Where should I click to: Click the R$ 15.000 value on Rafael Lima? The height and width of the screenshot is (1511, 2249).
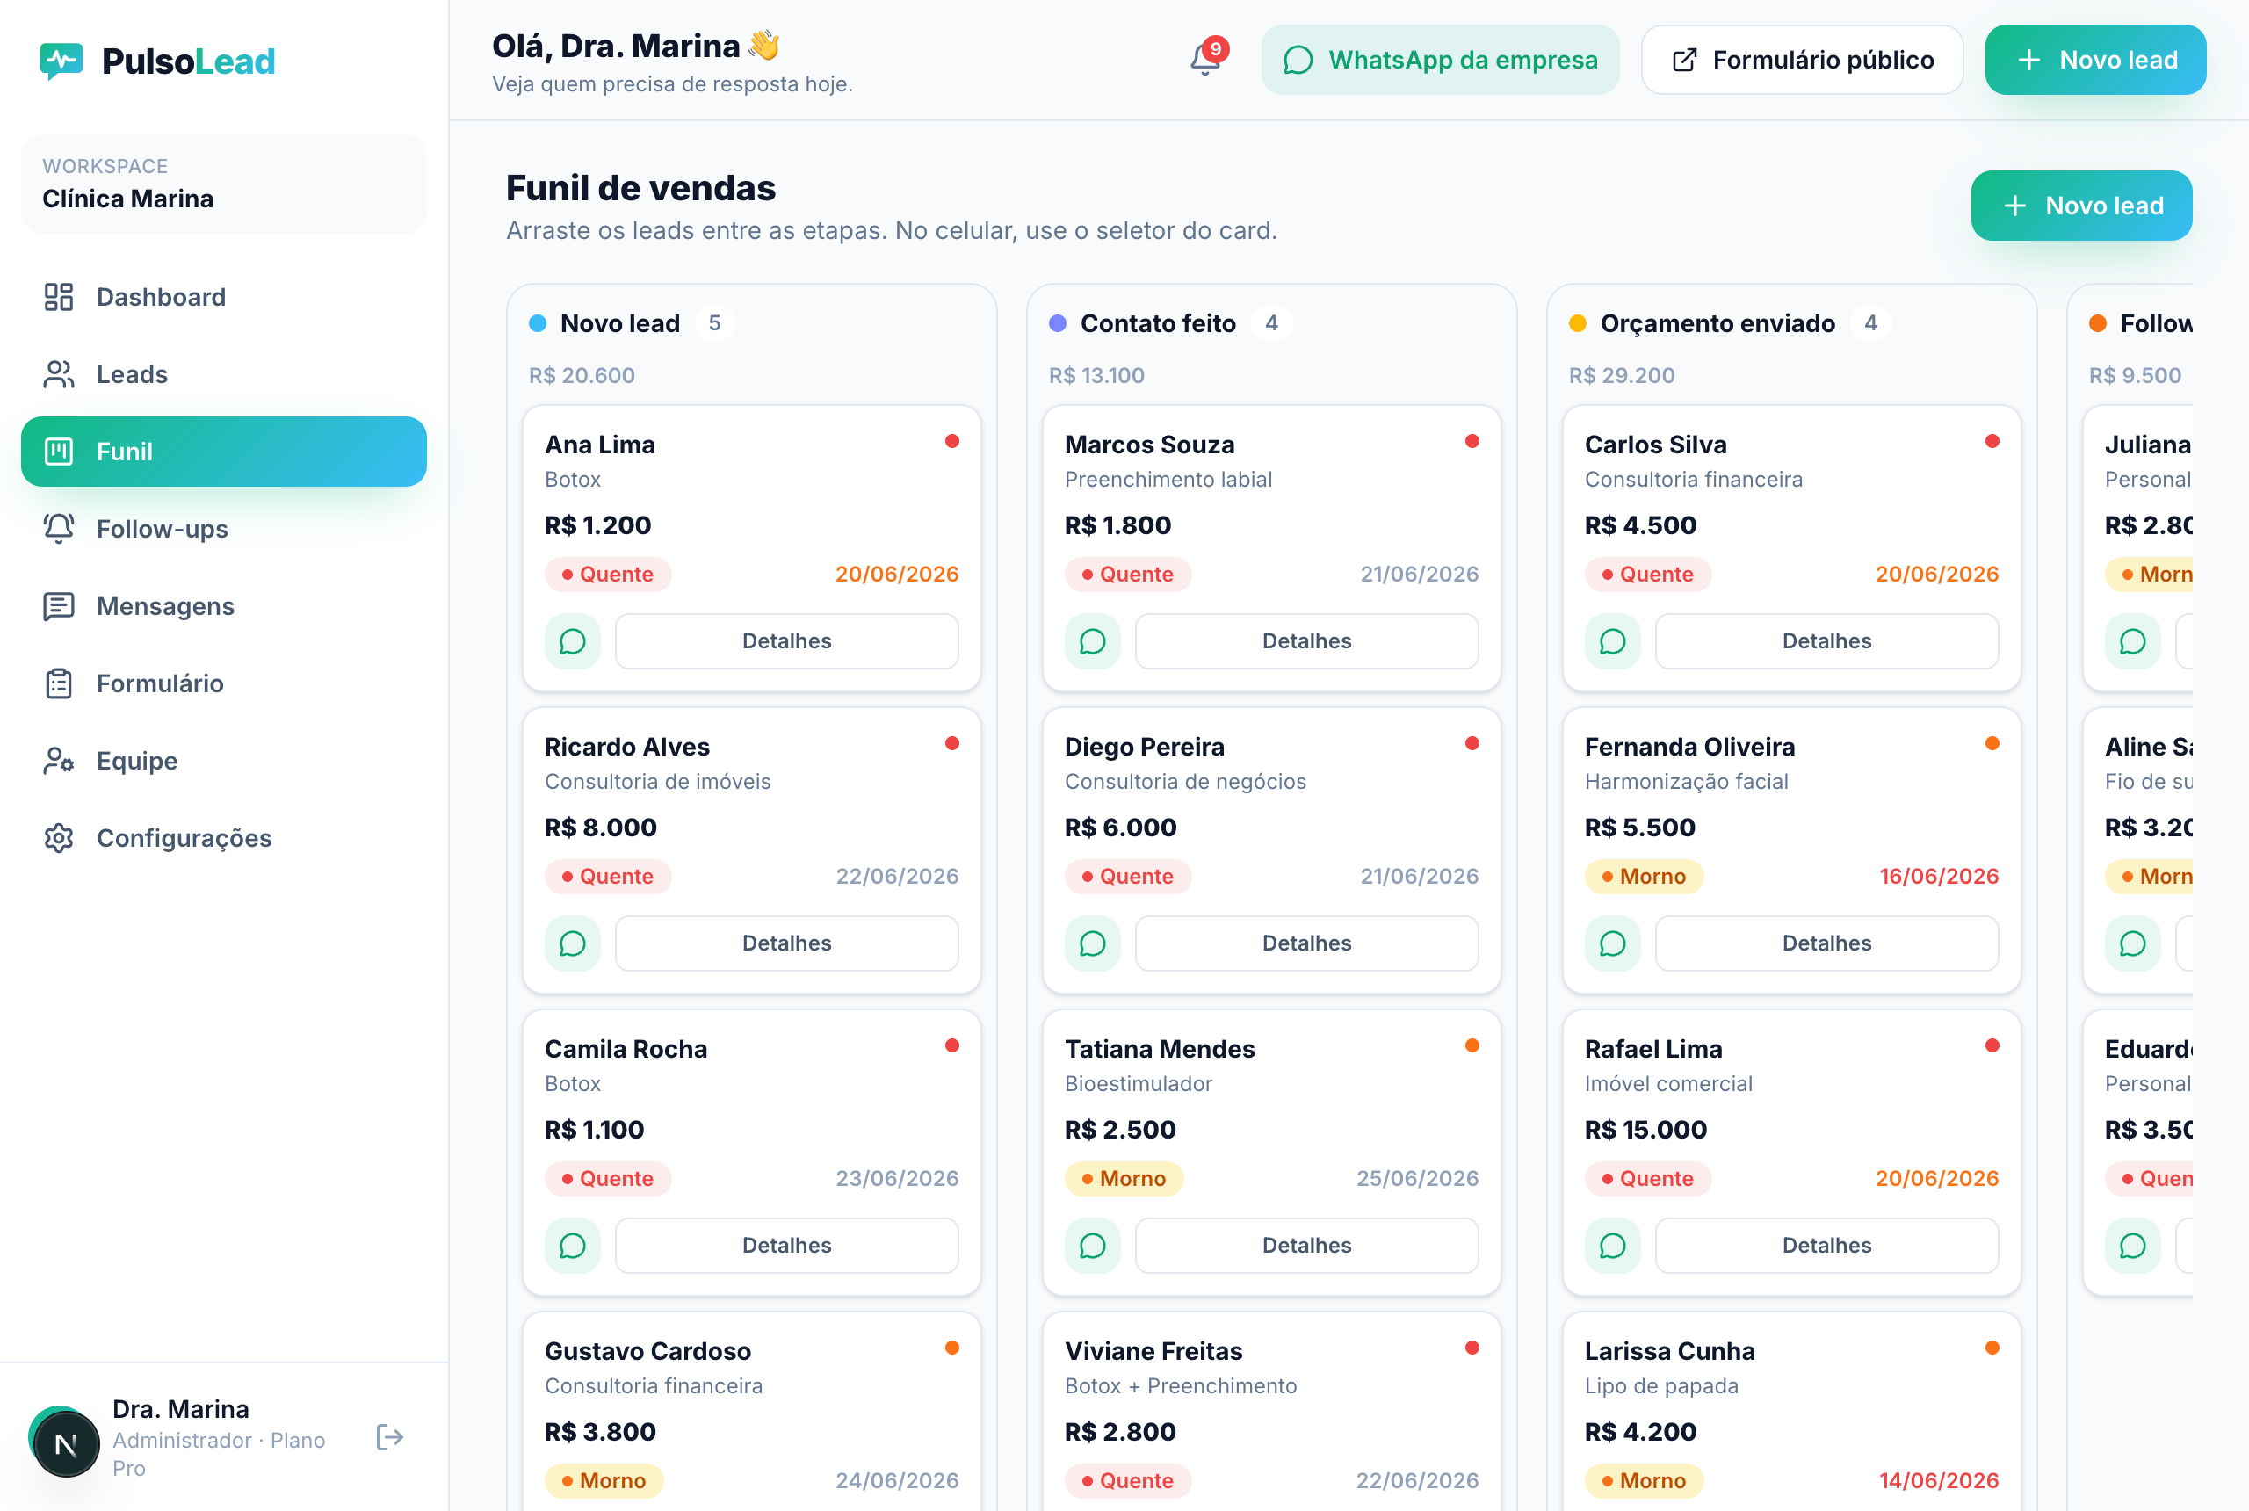1645,1130
